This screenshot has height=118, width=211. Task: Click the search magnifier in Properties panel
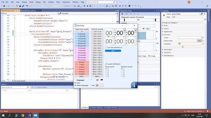pos(205,20)
